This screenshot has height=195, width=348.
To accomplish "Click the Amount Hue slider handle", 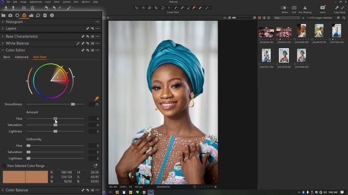I will click(55, 119).
